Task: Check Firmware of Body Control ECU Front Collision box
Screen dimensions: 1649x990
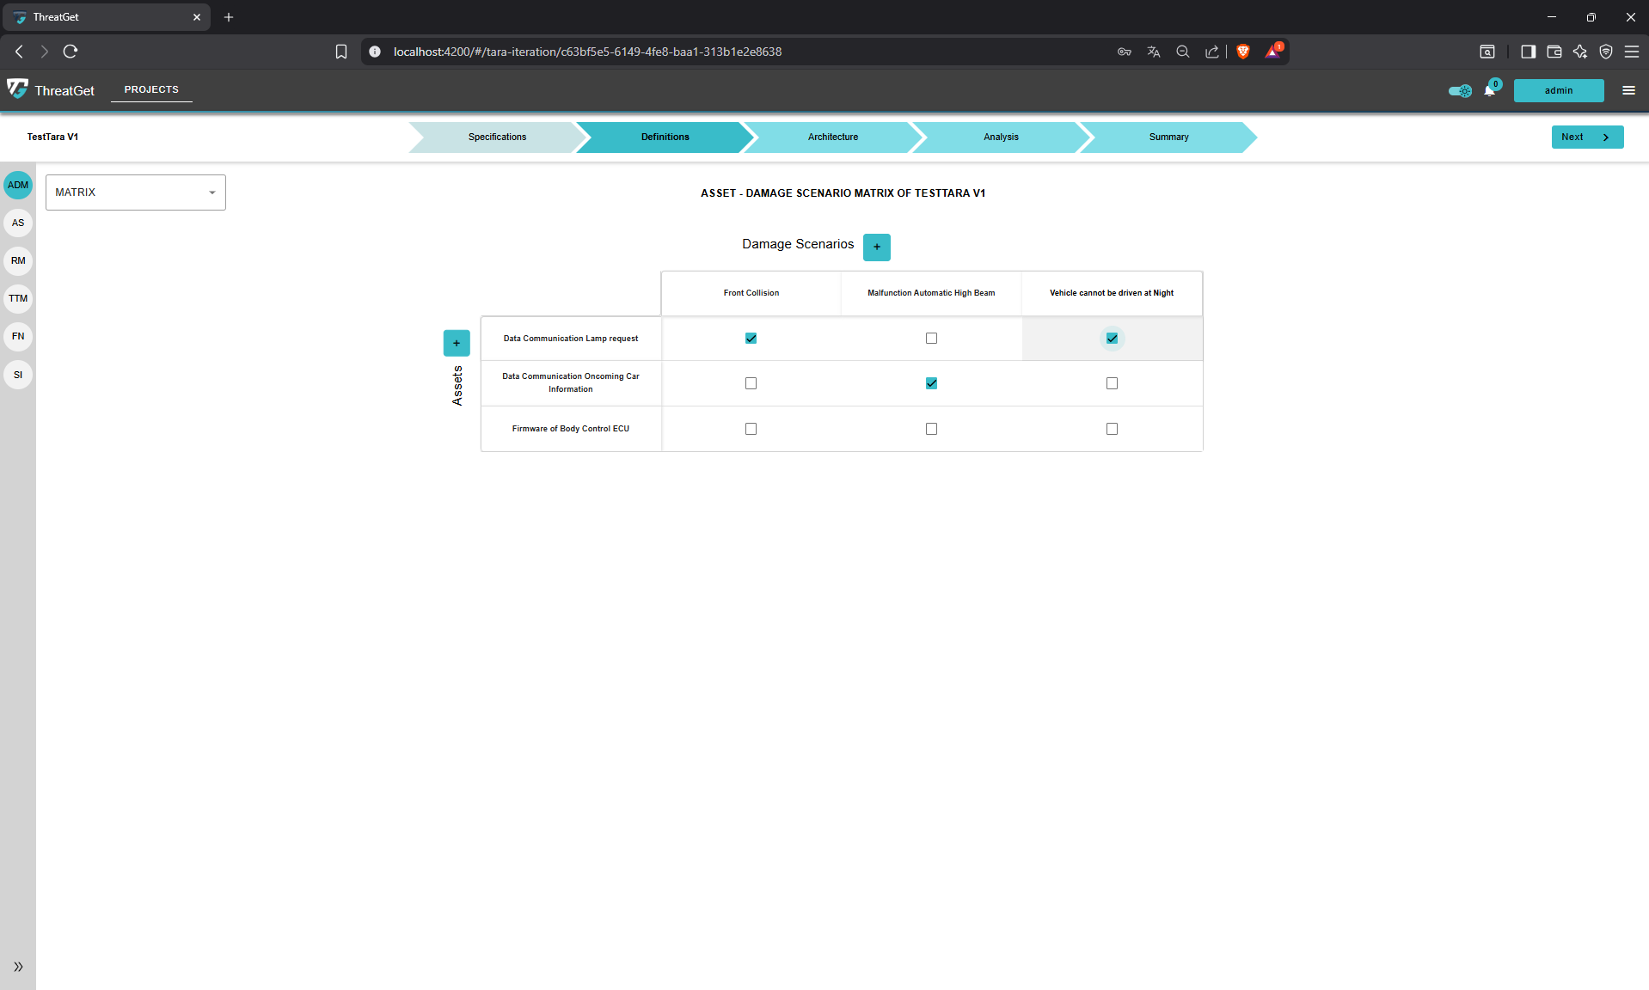Action: pos(751,429)
